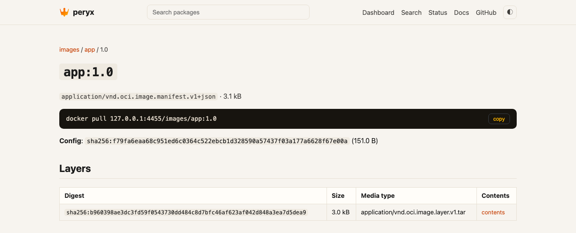Go to the app breadcrumb link
576x233 pixels.
(x=90, y=50)
